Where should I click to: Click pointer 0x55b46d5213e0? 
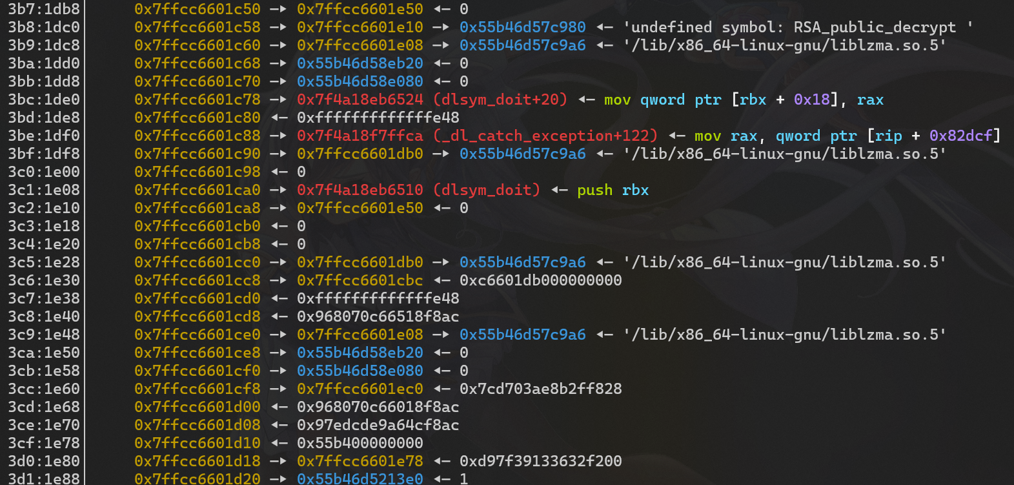tap(360, 479)
